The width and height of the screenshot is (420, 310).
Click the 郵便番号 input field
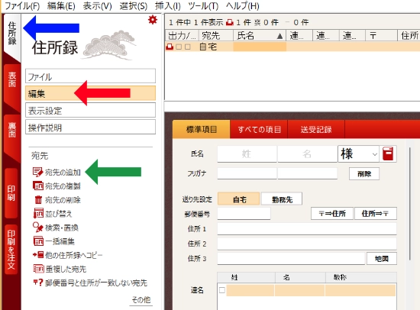click(244, 214)
